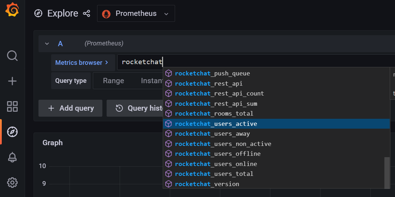395x197 pixels.
Task: Click the Explore page title
Action: 63,13
